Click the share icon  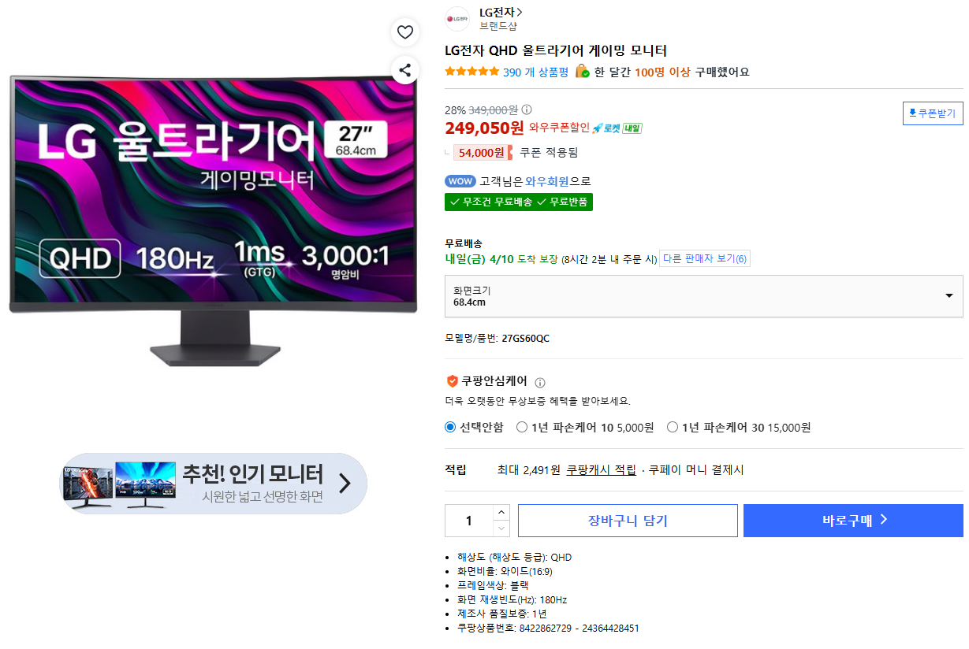(x=404, y=70)
